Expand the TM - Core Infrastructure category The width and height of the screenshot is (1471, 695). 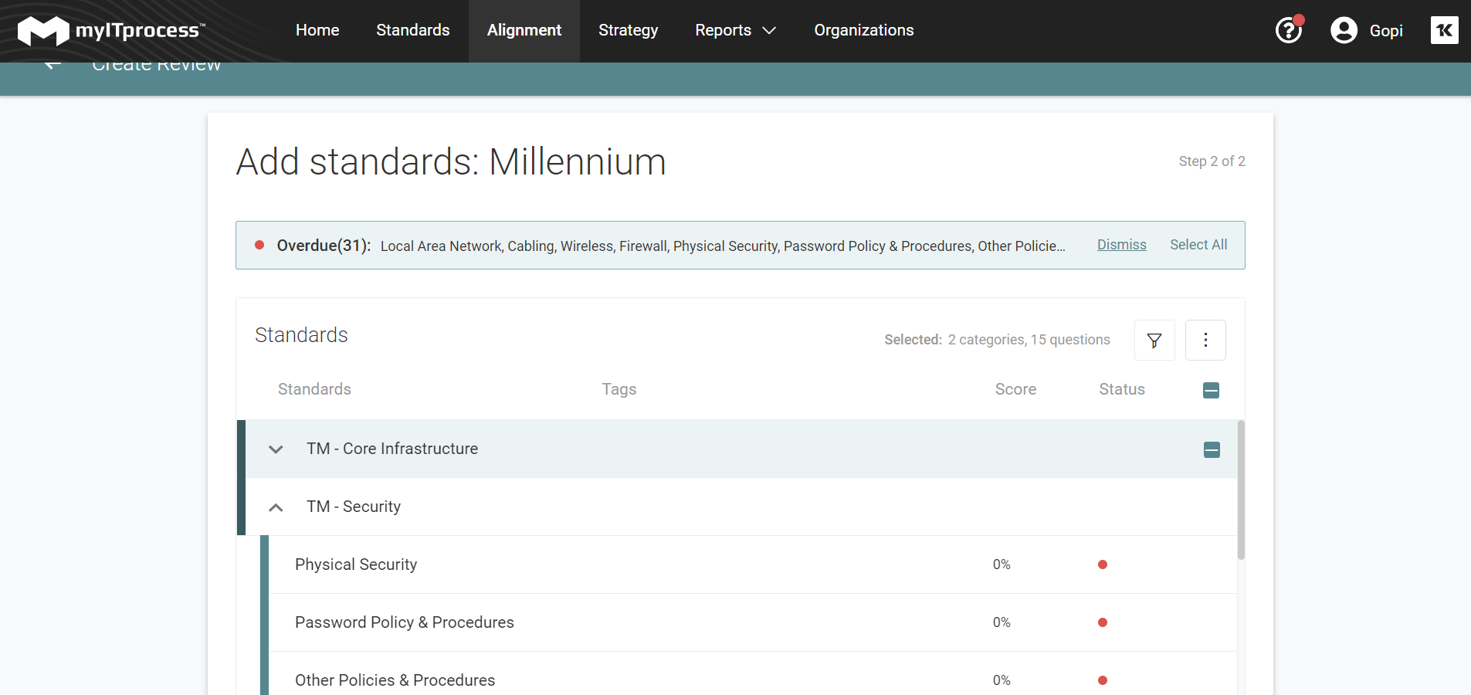pyautogui.click(x=276, y=449)
